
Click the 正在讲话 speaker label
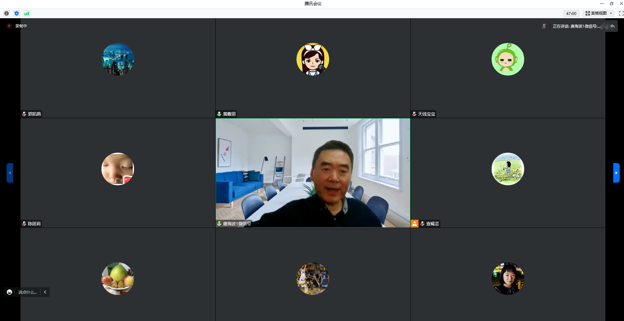pyautogui.click(x=576, y=26)
